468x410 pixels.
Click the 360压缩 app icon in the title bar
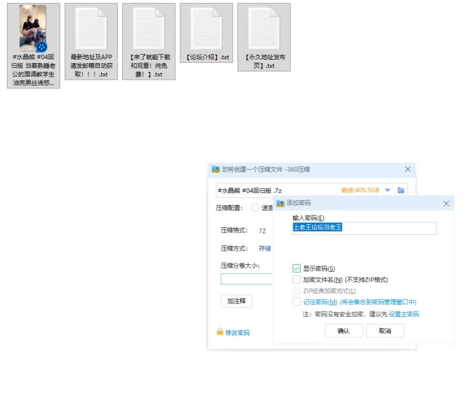[x=216, y=169]
